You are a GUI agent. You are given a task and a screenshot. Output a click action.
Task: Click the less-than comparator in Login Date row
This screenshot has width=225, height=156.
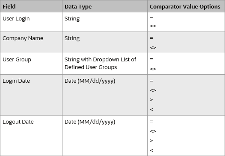coord(151,110)
